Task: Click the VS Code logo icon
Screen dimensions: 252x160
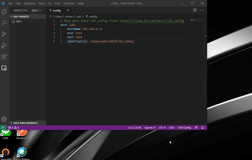Action: 3,3
